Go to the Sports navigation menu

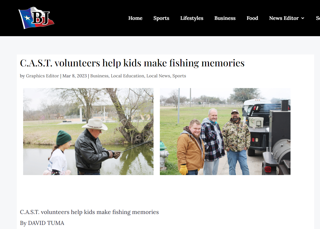(161, 18)
